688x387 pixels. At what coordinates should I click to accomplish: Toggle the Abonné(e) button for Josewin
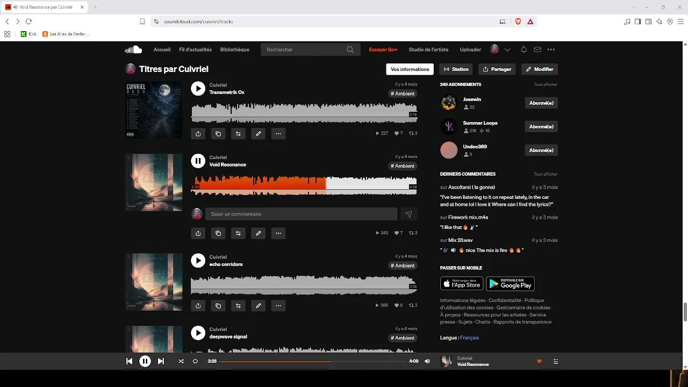[541, 103]
